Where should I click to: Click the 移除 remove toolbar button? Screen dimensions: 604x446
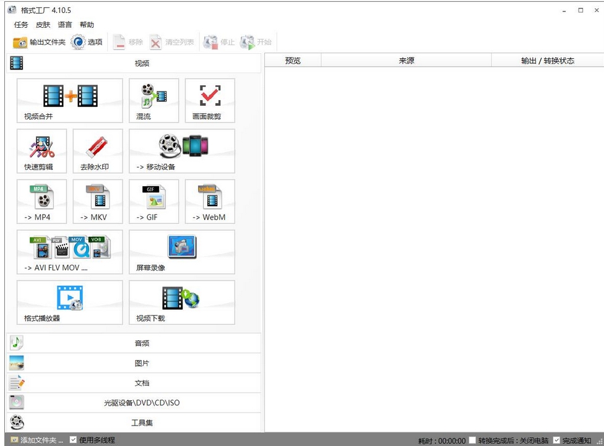click(128, 42)
